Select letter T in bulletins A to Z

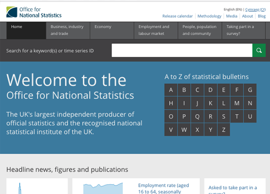click(x=237, y=116)
